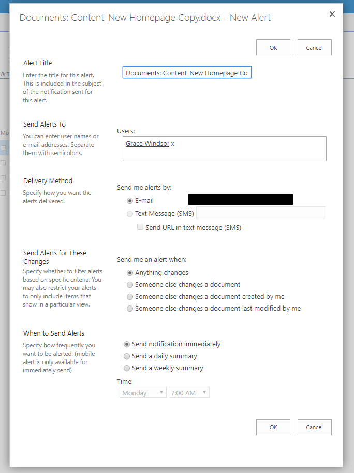Click the SMS phone number field

point(260,213)
